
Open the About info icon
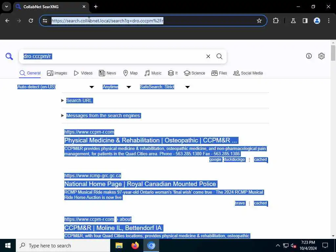[x=309, y=56]
